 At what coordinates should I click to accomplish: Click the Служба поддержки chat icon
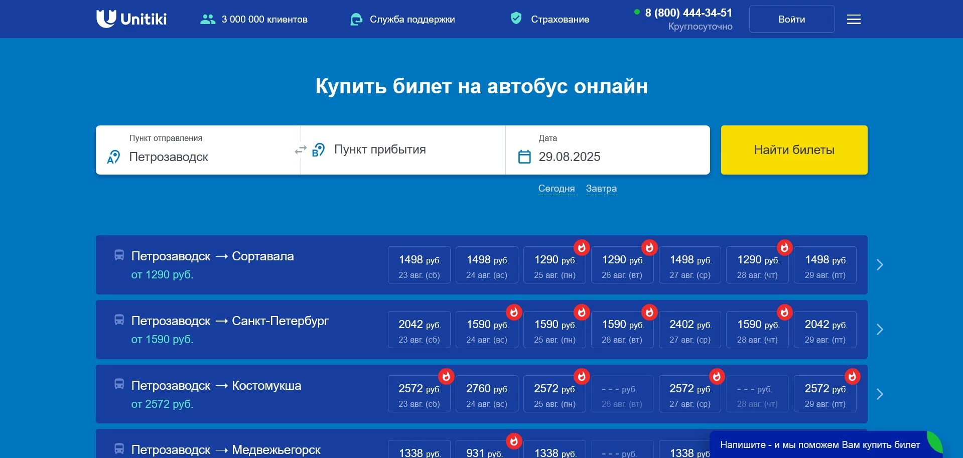pos(356,19)
